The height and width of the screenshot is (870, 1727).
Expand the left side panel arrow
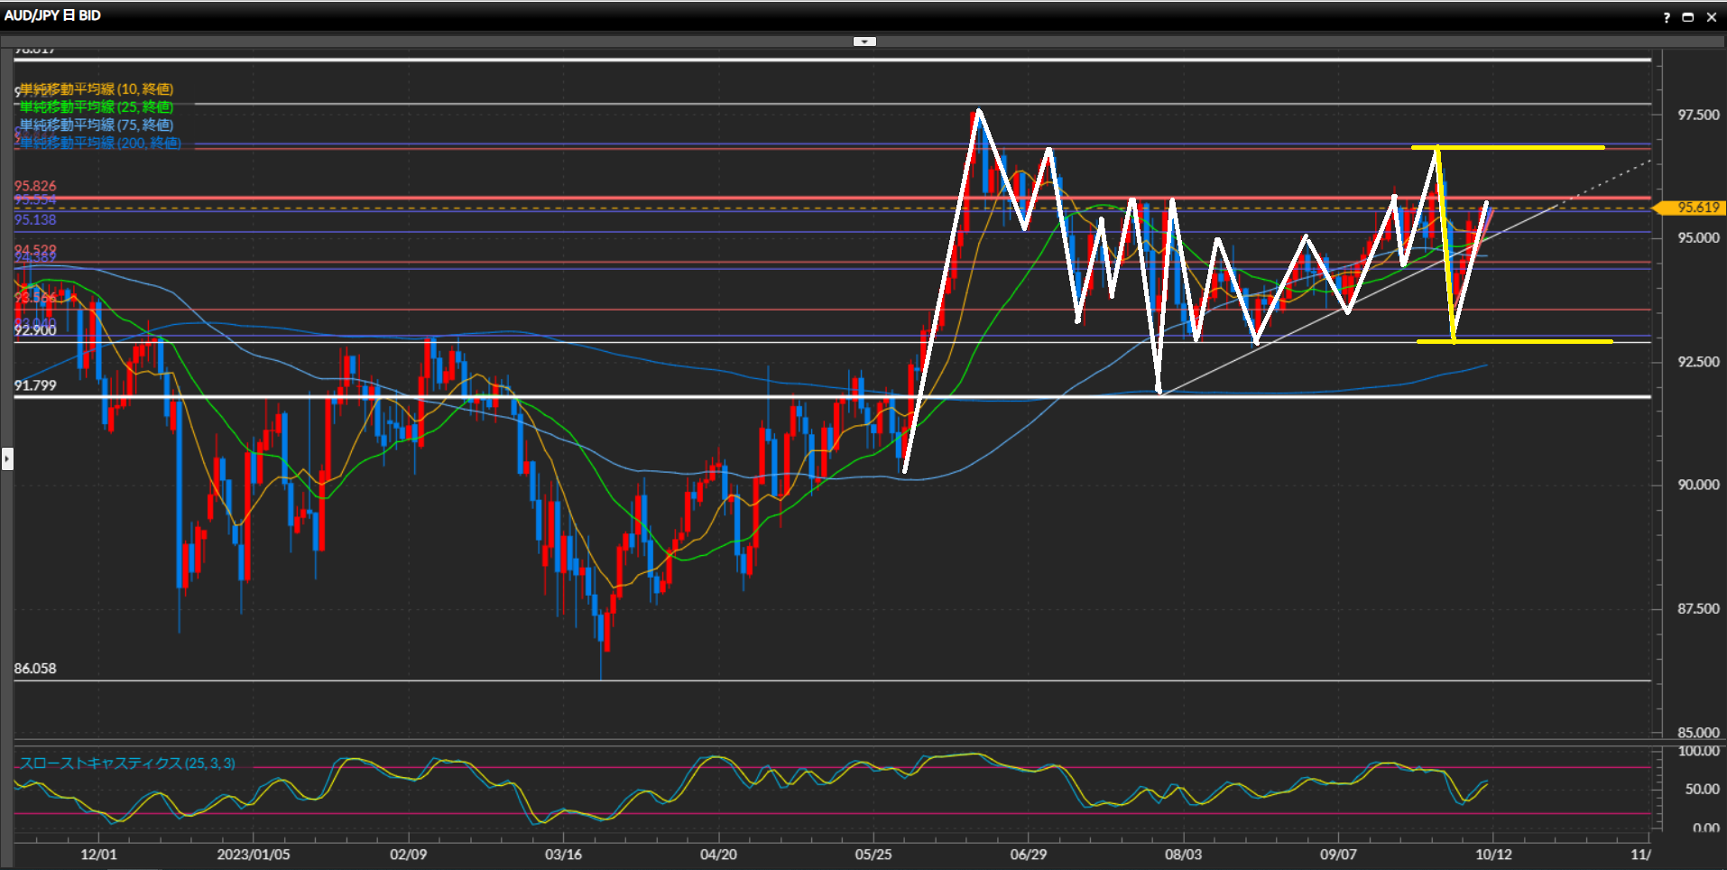point(7,459)
